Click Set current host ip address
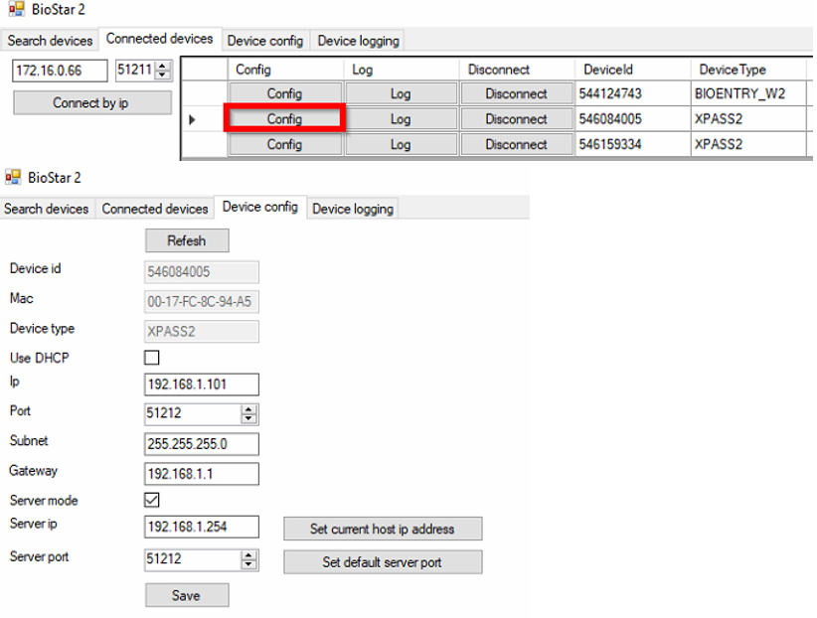The width and height of the screenshot is (817, 618). [x=383, y=529]
